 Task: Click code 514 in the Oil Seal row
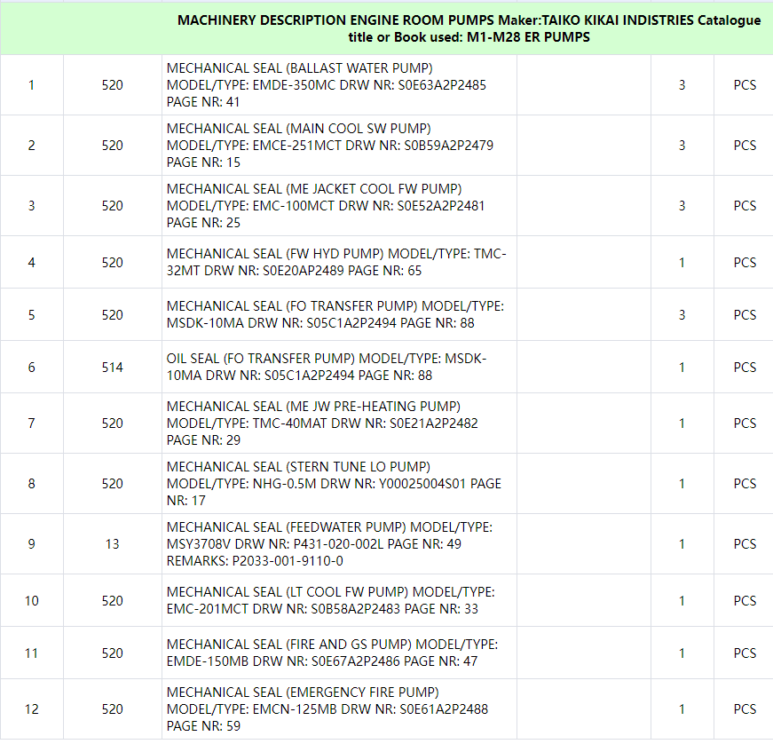112,368
